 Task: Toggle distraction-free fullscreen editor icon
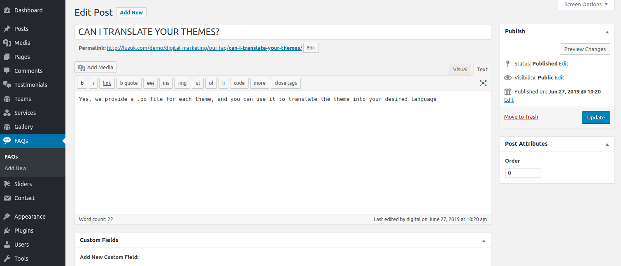point(483,83)
